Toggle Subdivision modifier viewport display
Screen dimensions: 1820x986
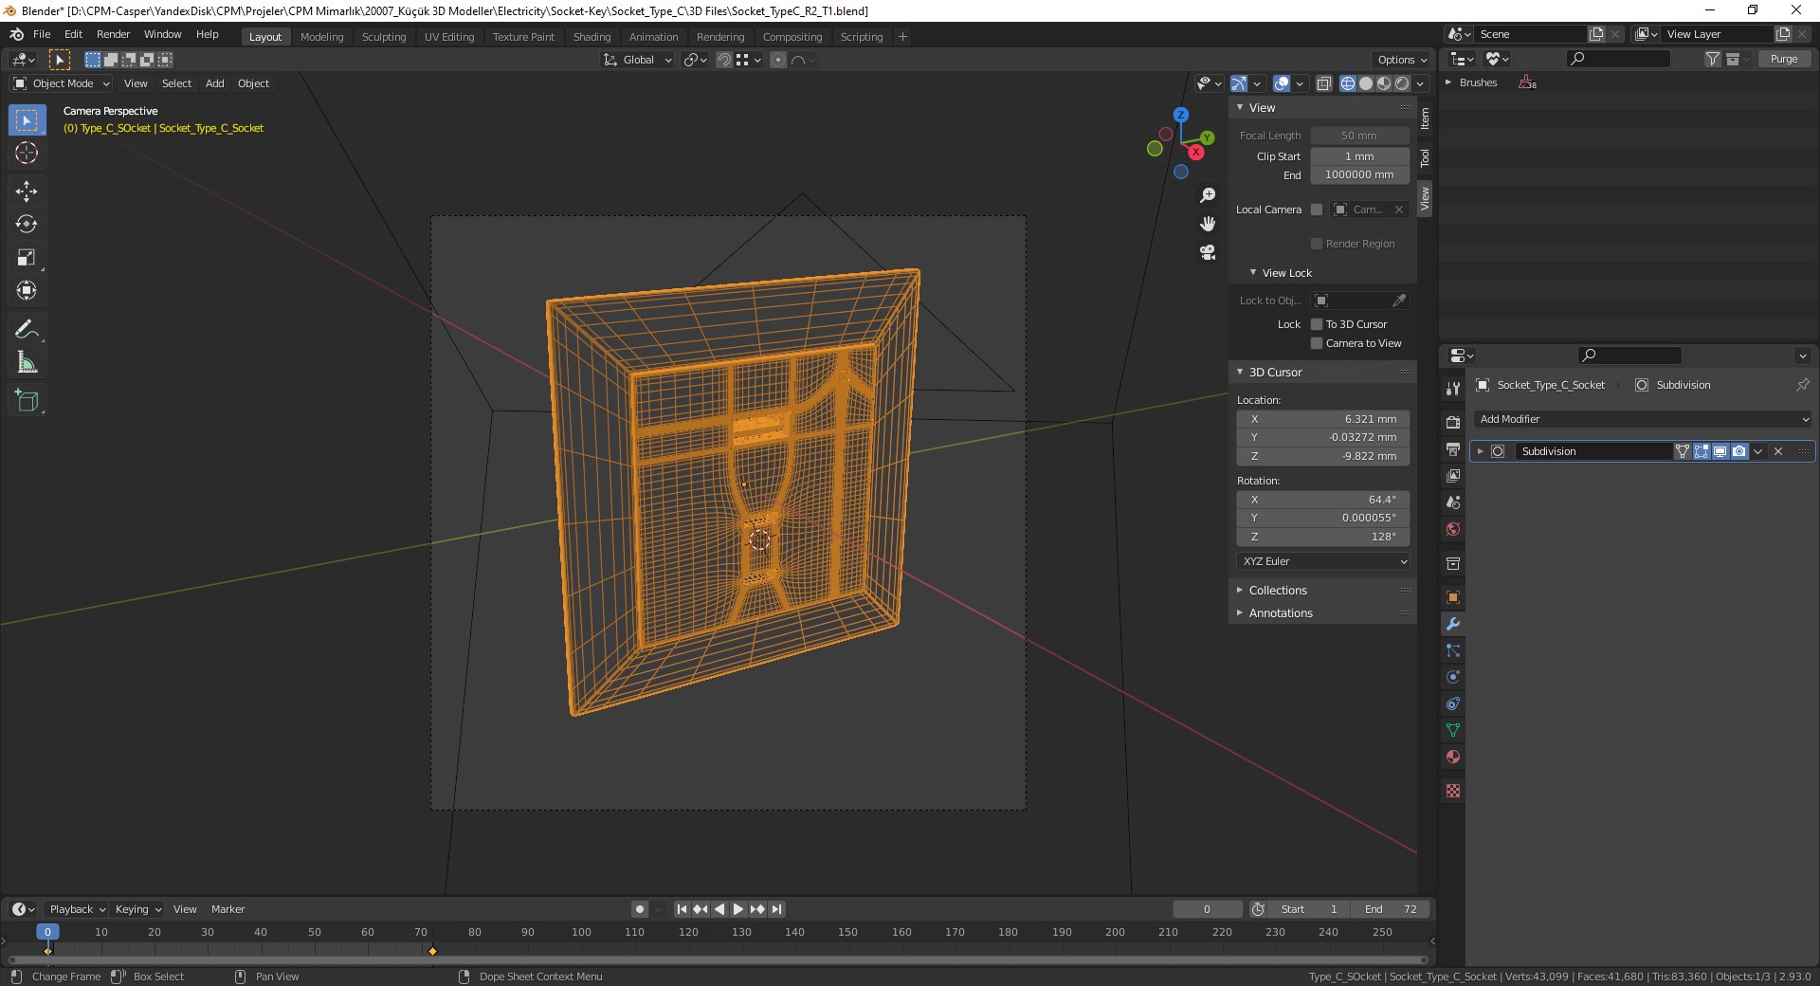1720,451
